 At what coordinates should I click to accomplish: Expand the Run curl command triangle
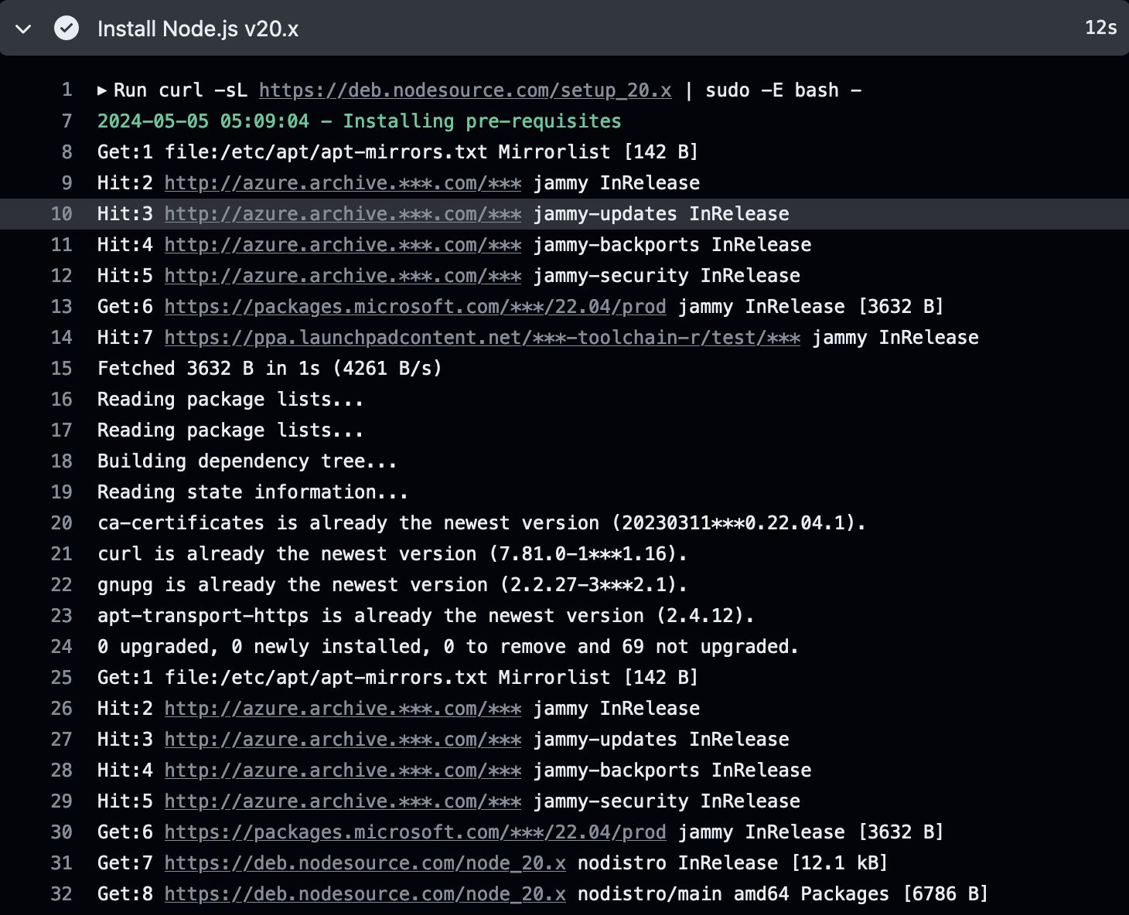click(x=102, y=90)
